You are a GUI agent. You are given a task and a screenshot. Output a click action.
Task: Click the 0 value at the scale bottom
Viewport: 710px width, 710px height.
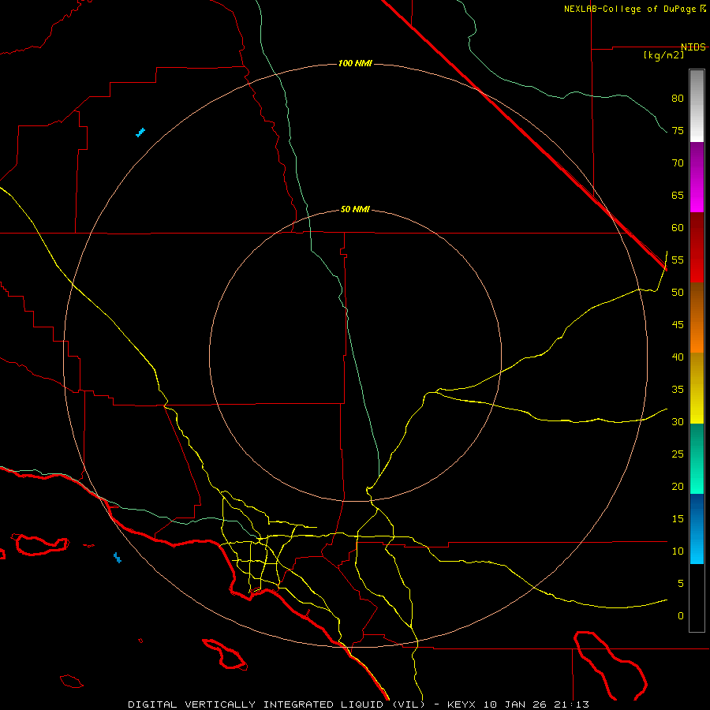click(x=680, y=615)
